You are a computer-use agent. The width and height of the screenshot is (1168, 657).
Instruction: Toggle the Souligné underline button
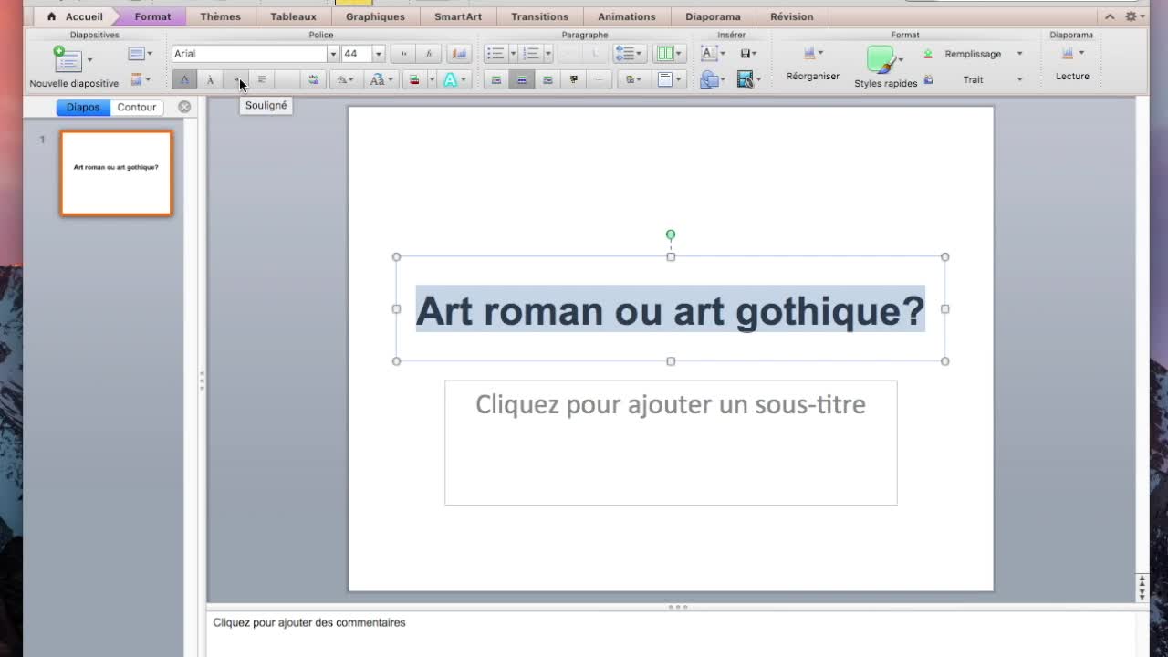235,80
